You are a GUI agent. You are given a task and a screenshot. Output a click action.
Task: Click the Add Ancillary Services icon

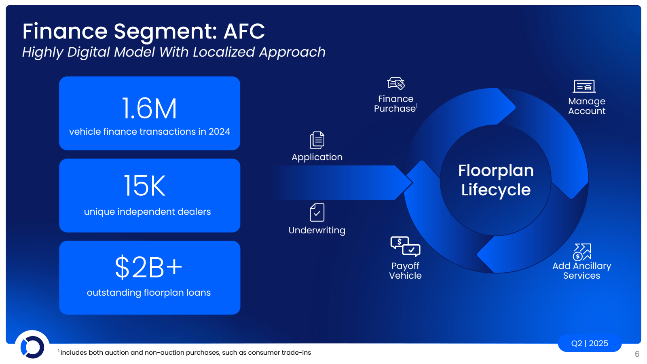[582, 252]
